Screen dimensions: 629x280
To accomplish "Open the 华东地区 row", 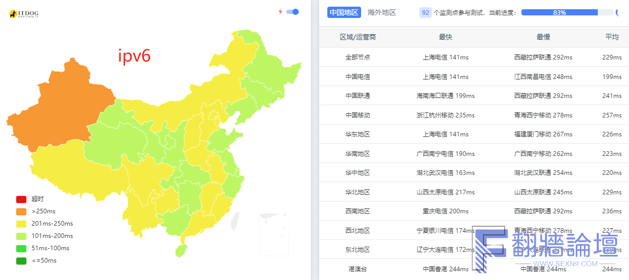I will pyautogui.click(x=474, y=134).
